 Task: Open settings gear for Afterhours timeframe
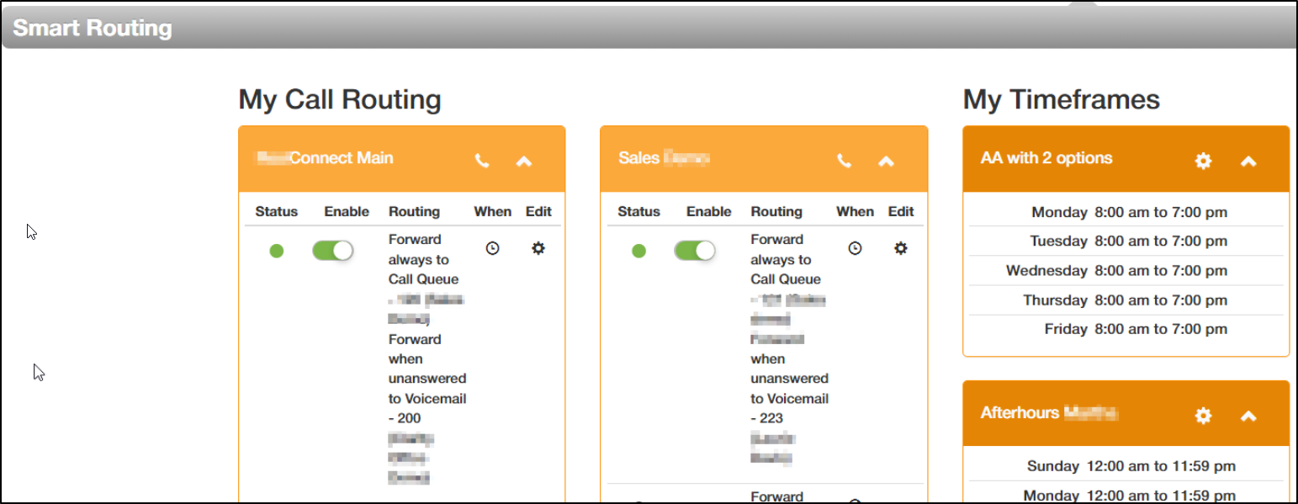(1204, 416)
